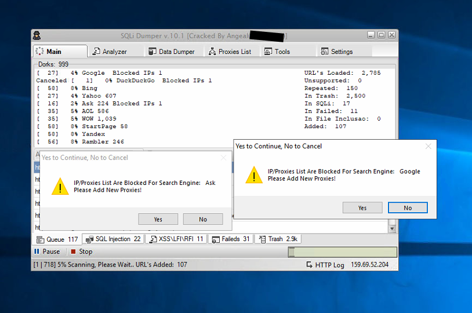Click No in the Google blocked dialog
This screenshot has height=313, width=472.
click(408, 208)
